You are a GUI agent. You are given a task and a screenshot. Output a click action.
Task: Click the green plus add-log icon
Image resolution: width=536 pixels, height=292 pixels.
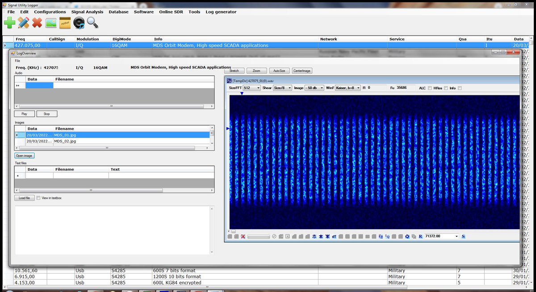(x=9, y=23)
